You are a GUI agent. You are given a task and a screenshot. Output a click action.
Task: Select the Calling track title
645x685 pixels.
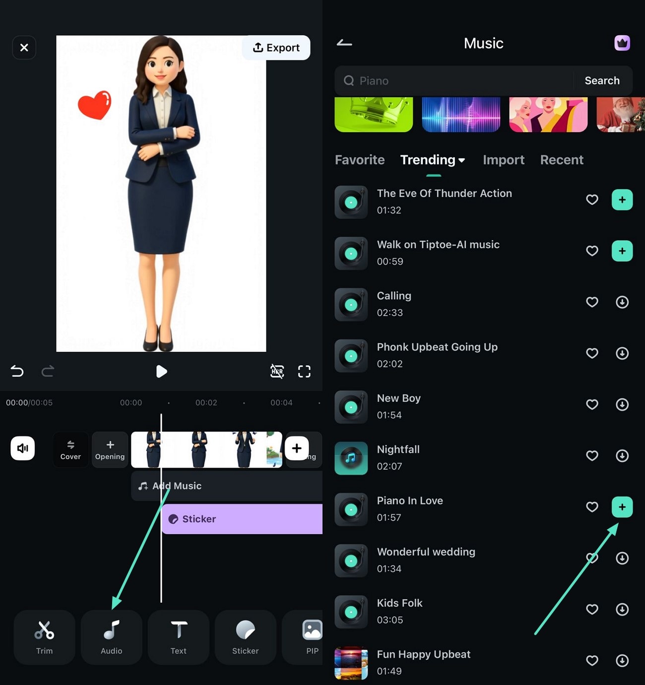point(394,296)
